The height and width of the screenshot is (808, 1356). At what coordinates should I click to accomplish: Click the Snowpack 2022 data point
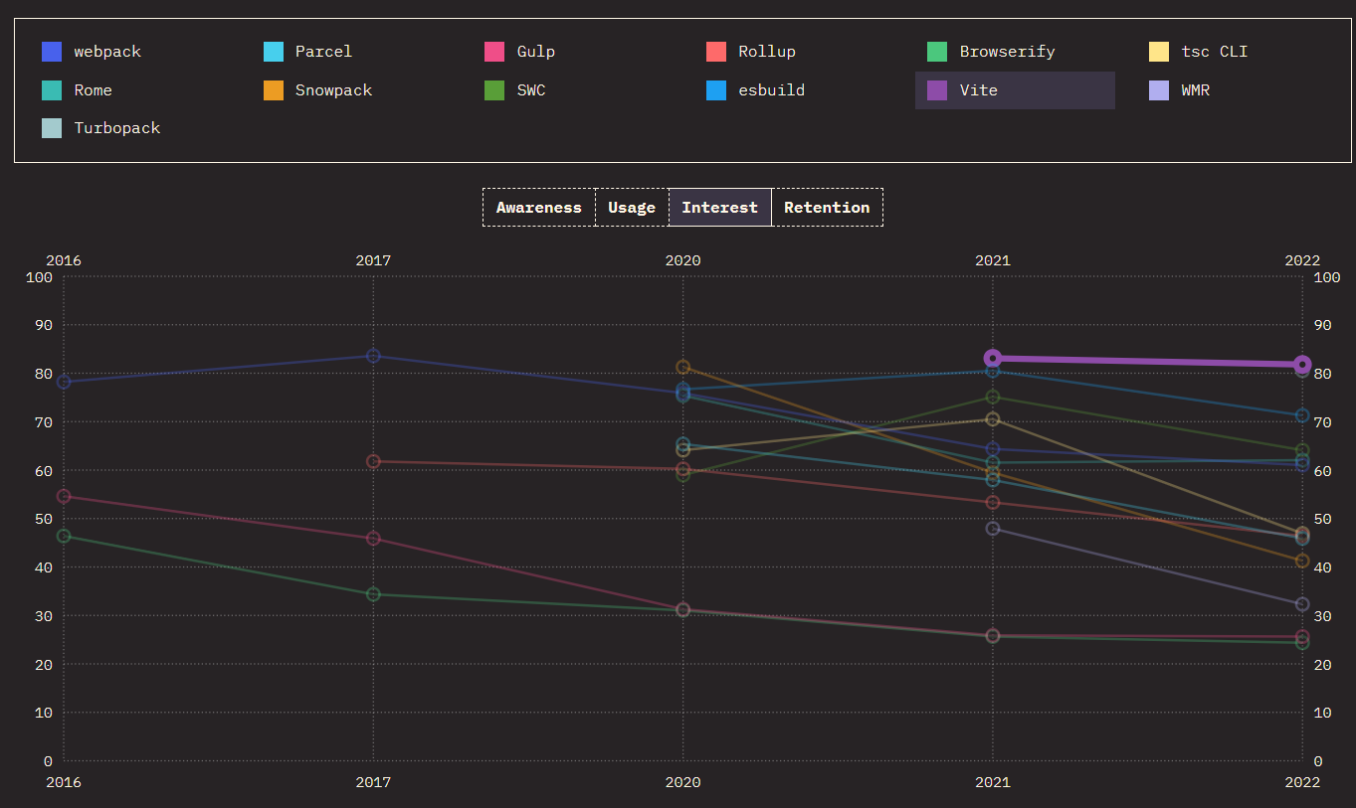[x=1302, y=562]
